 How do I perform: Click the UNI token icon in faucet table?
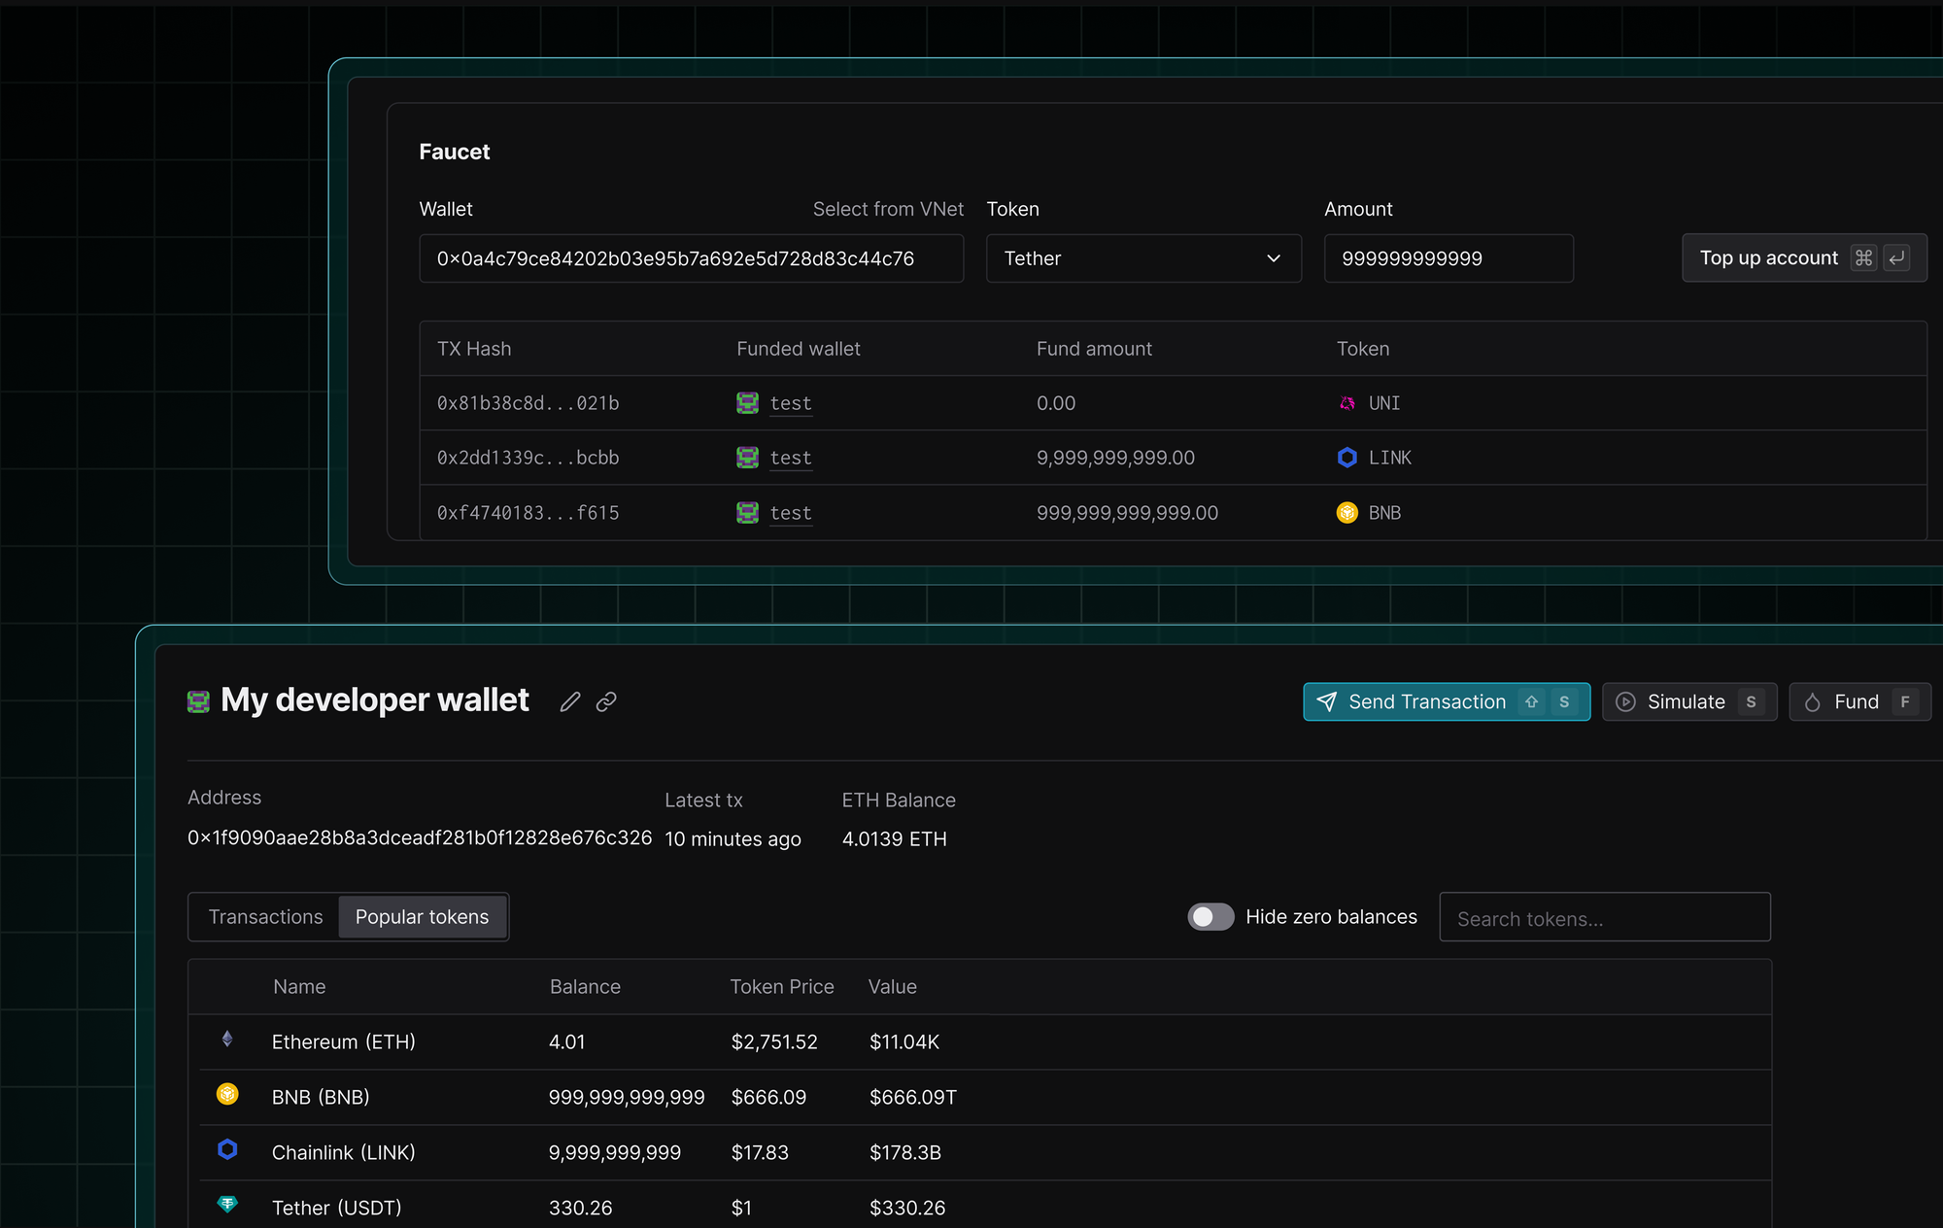pos(1347,402)
